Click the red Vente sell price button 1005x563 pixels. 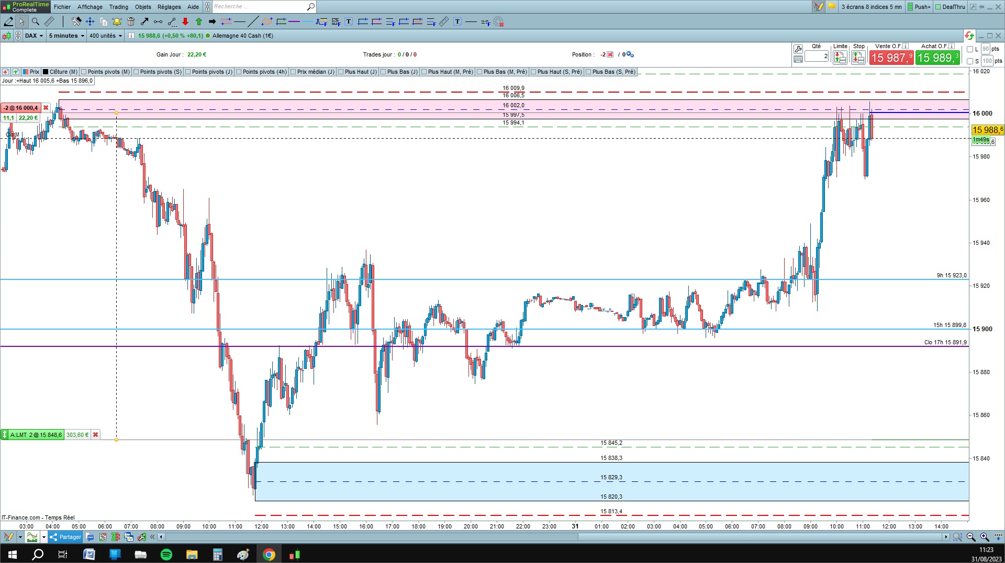(x=892, y=58)
